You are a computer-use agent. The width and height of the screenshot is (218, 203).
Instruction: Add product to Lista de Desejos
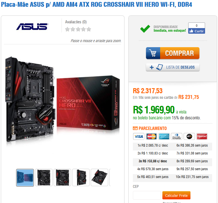tap(173, 67)
